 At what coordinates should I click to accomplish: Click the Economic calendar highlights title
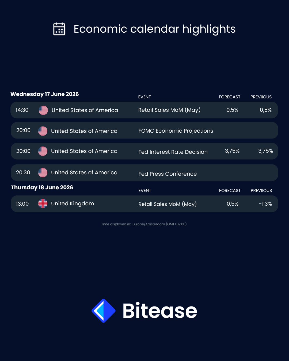click(x=155, y=29)
